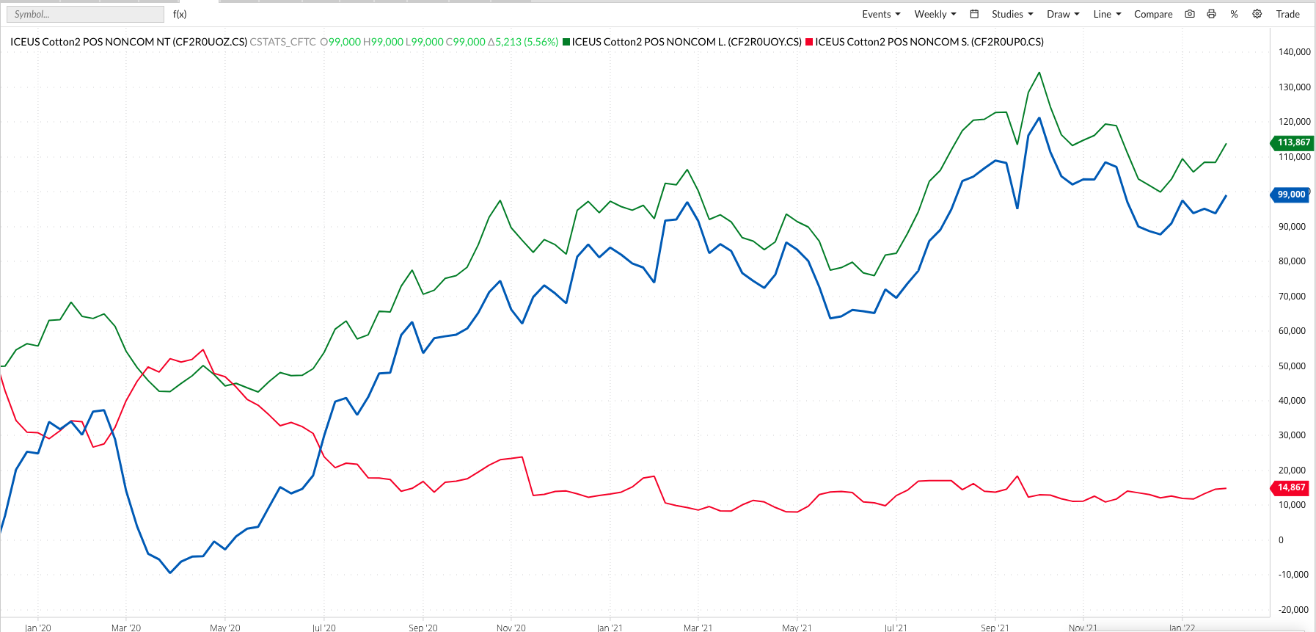Screen dimensions: 1316x632
Task: Expand the Events dropdown
Action: click(880, 14)
